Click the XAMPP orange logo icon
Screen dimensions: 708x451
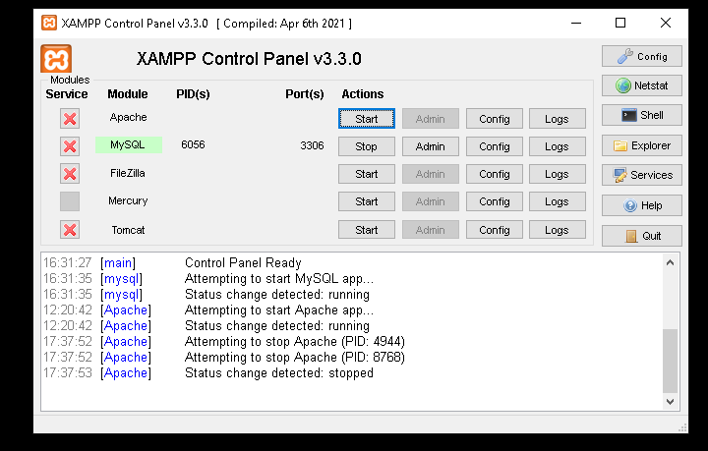[56, 59]
